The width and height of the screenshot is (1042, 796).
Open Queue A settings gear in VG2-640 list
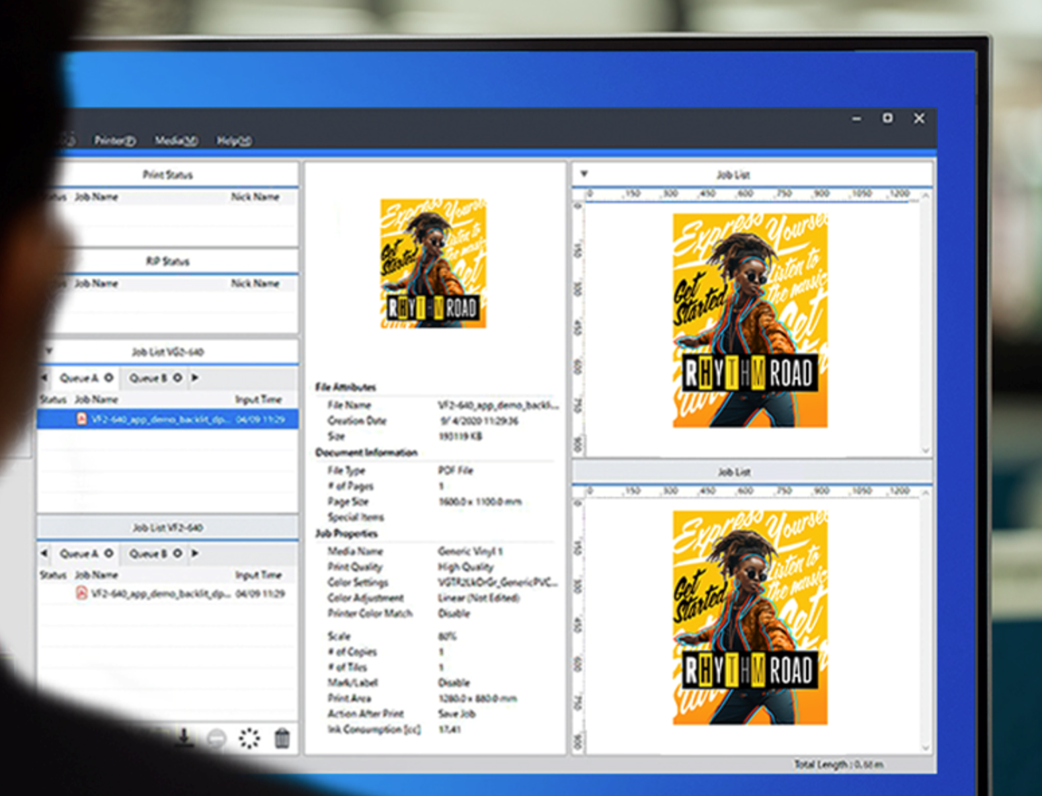[x=108, y=378]
